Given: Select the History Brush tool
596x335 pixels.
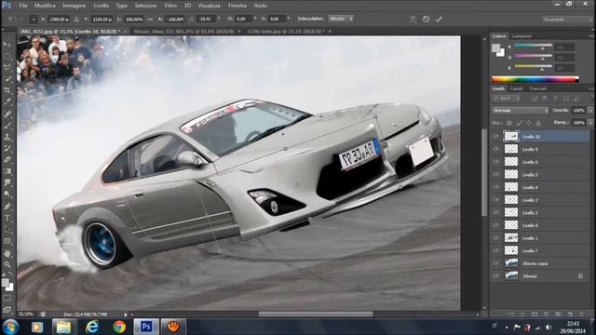Looking at the screenshot, I should [7, 149].
